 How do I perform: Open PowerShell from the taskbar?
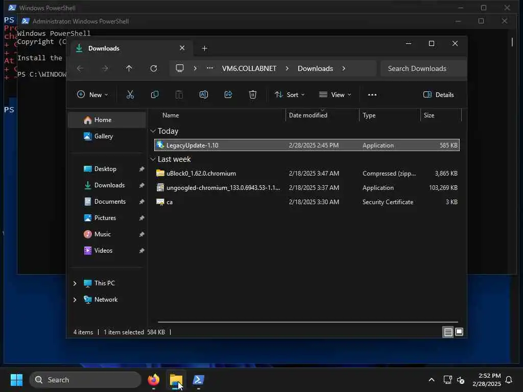point(199,380)
